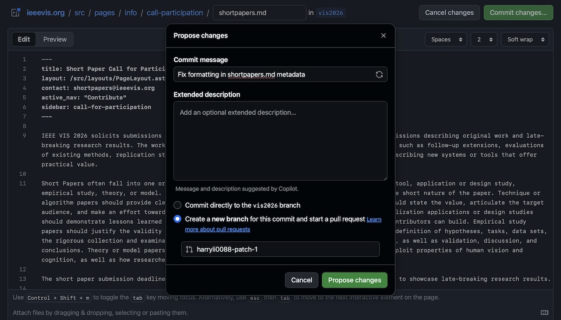Click the file tree toggle icon

[16, 13]
